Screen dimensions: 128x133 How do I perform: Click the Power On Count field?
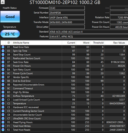(119, 22)
